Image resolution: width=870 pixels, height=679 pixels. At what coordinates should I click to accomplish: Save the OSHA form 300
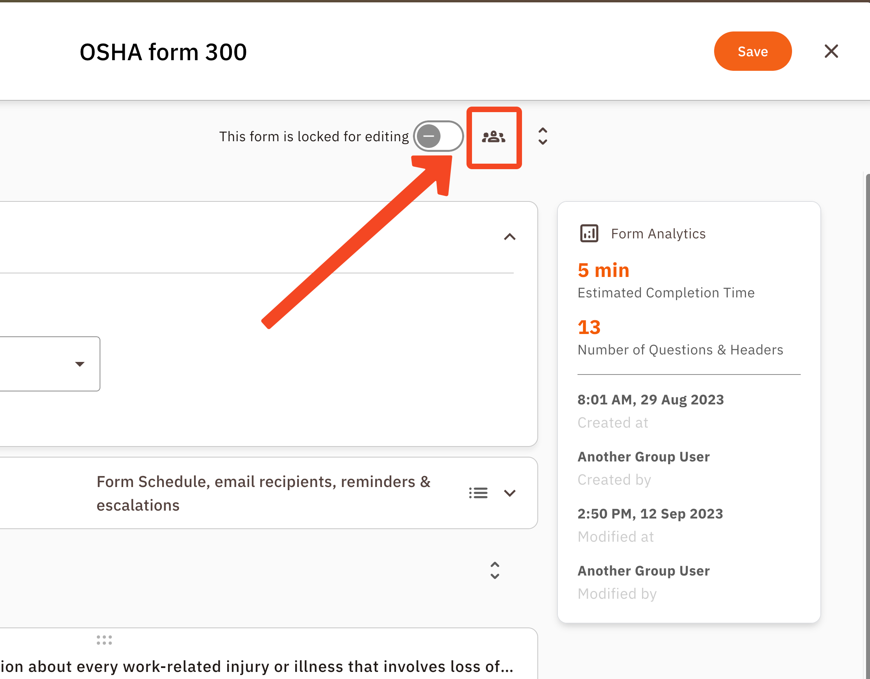click(x=752, y=52)
